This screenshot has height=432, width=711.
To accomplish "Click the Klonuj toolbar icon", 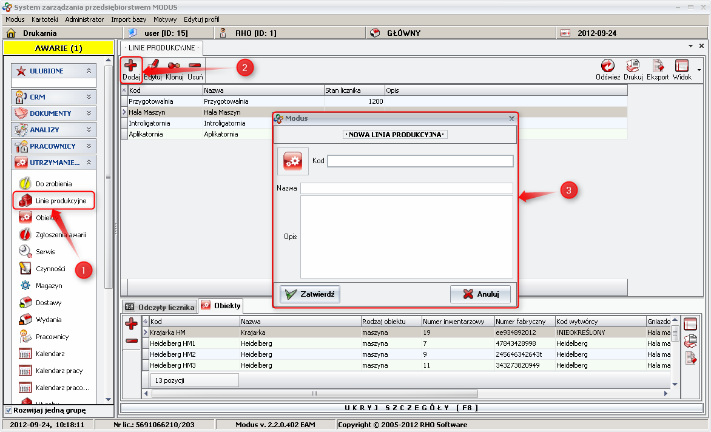I will [x=175, y=69].
